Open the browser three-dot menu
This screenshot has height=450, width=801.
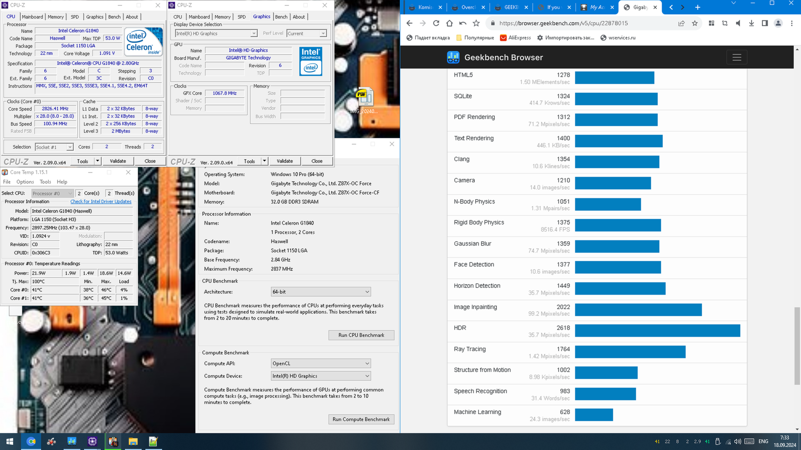pyautogui.click(x=791, y=23)
